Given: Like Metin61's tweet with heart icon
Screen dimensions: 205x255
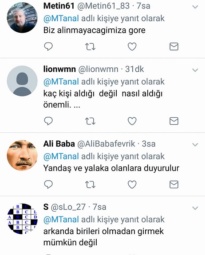Looking at the screenshot, I should point(132,46).
